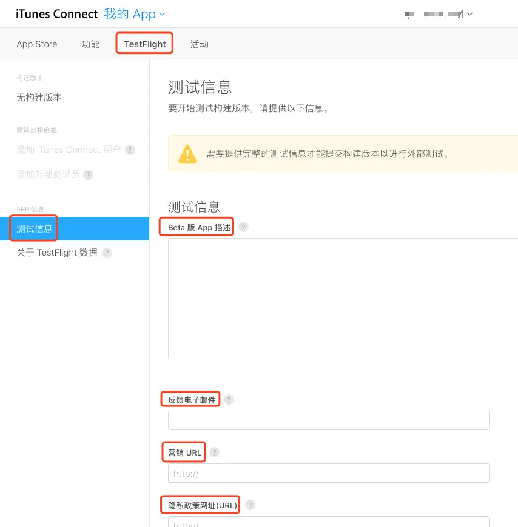Click the yellow warning triangle icon

point(187,154)
